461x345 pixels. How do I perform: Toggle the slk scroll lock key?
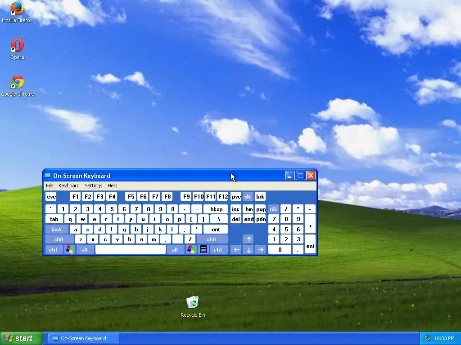point(248,197)
